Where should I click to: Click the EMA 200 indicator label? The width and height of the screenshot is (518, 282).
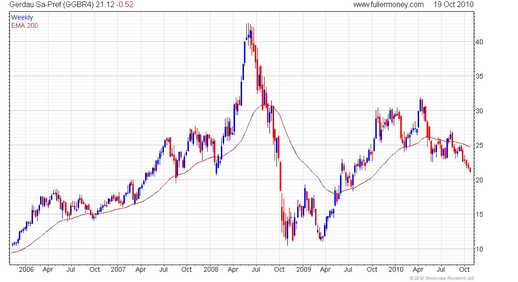[24, 26]
